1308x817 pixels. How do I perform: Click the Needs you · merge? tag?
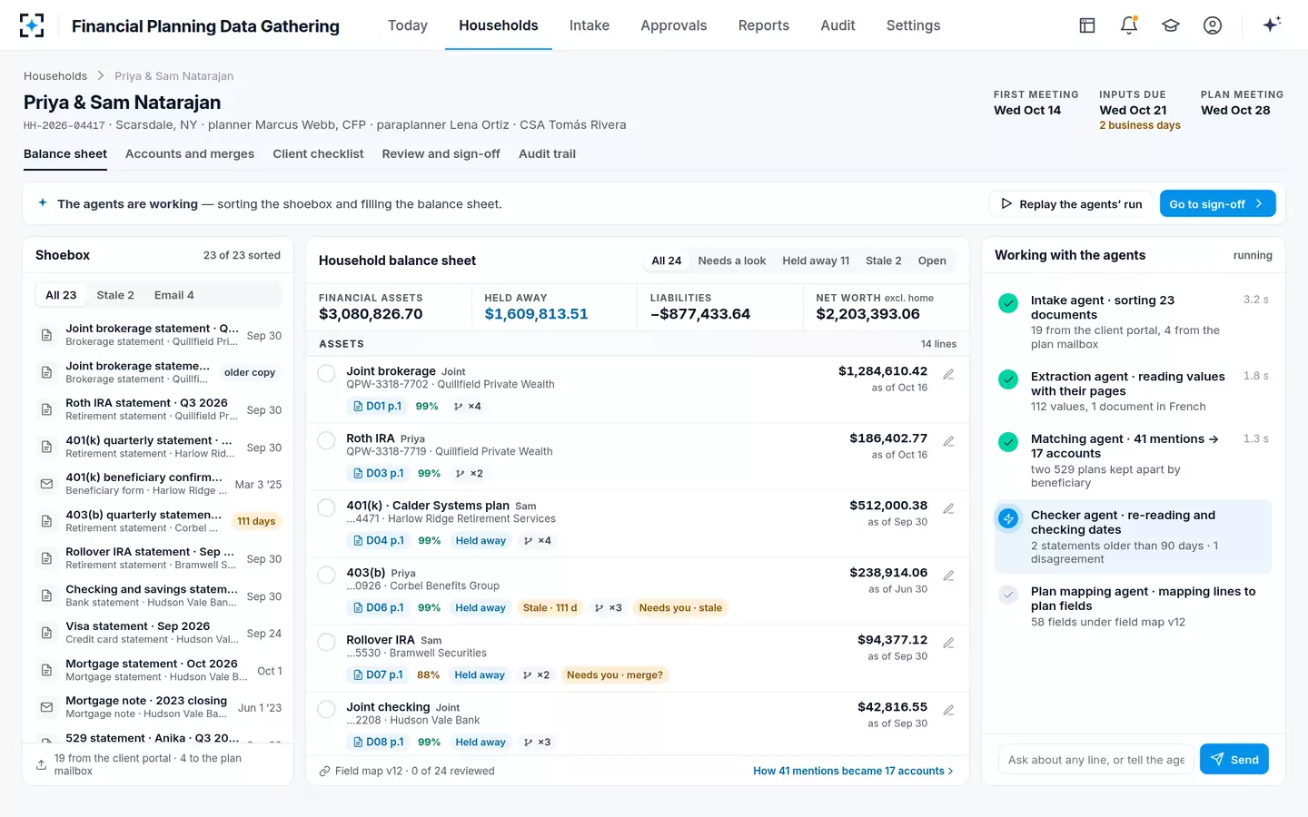click(616, 674)
